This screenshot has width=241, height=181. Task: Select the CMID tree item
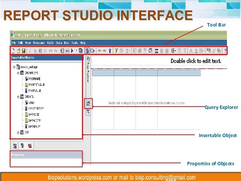tap(31, 103)
